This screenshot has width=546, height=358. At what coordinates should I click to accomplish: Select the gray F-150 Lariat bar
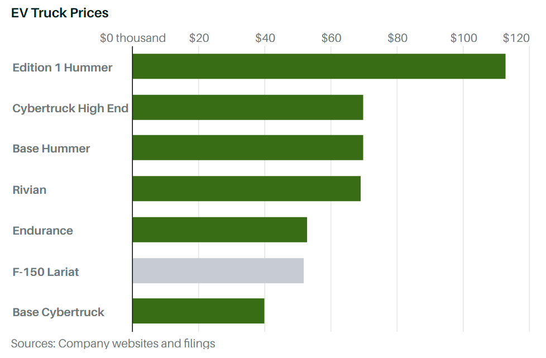tap(218, 271)
